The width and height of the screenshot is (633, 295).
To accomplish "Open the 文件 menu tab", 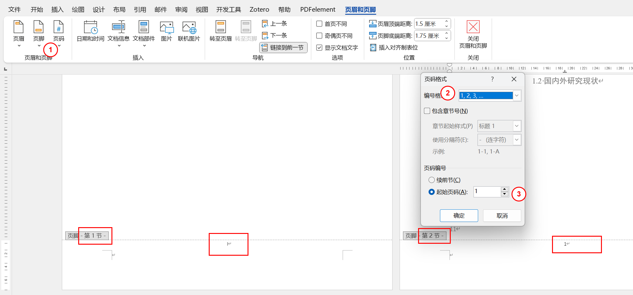I will coord(14,10).
